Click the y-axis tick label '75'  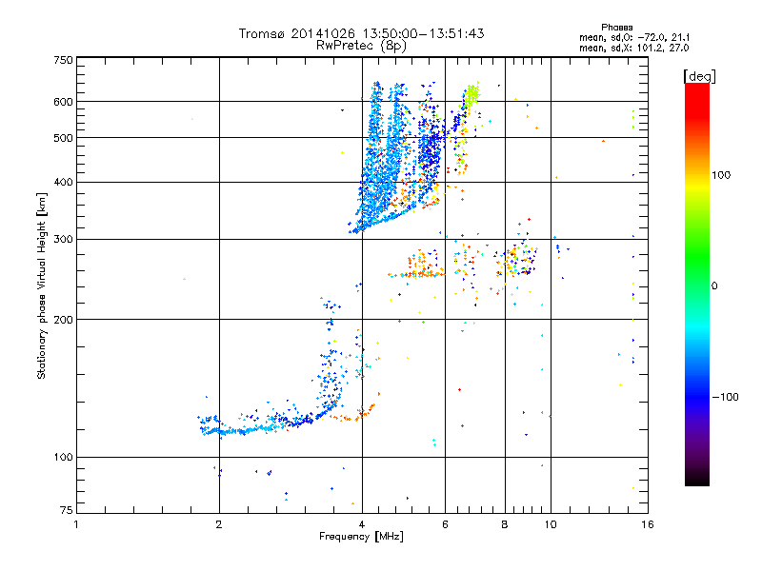pos(67,510)
